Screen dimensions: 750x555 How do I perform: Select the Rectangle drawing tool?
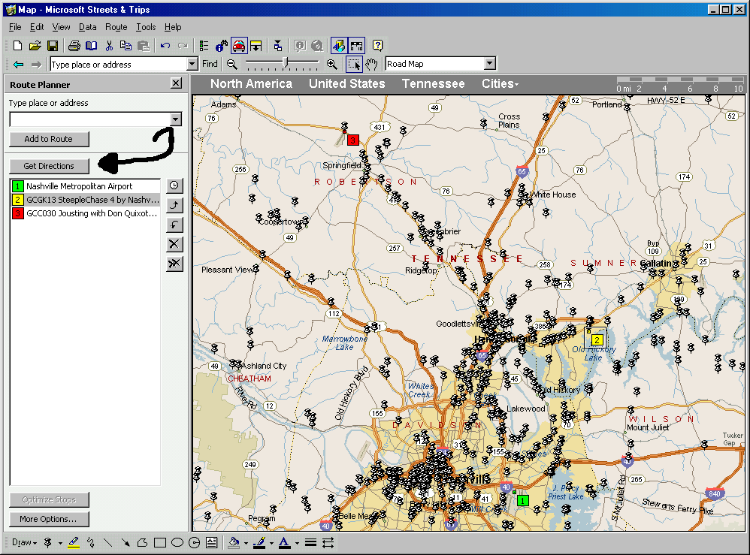pyautogui.click(x=160, y=542)
